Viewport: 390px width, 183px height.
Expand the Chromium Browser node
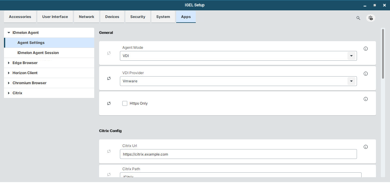point(9,83)
